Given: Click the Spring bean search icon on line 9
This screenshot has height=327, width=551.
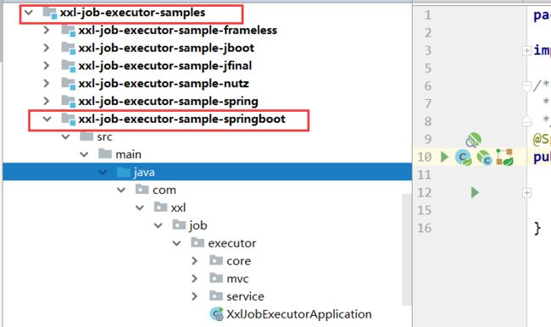Looking at the screenshot, I should pos(473,140).
